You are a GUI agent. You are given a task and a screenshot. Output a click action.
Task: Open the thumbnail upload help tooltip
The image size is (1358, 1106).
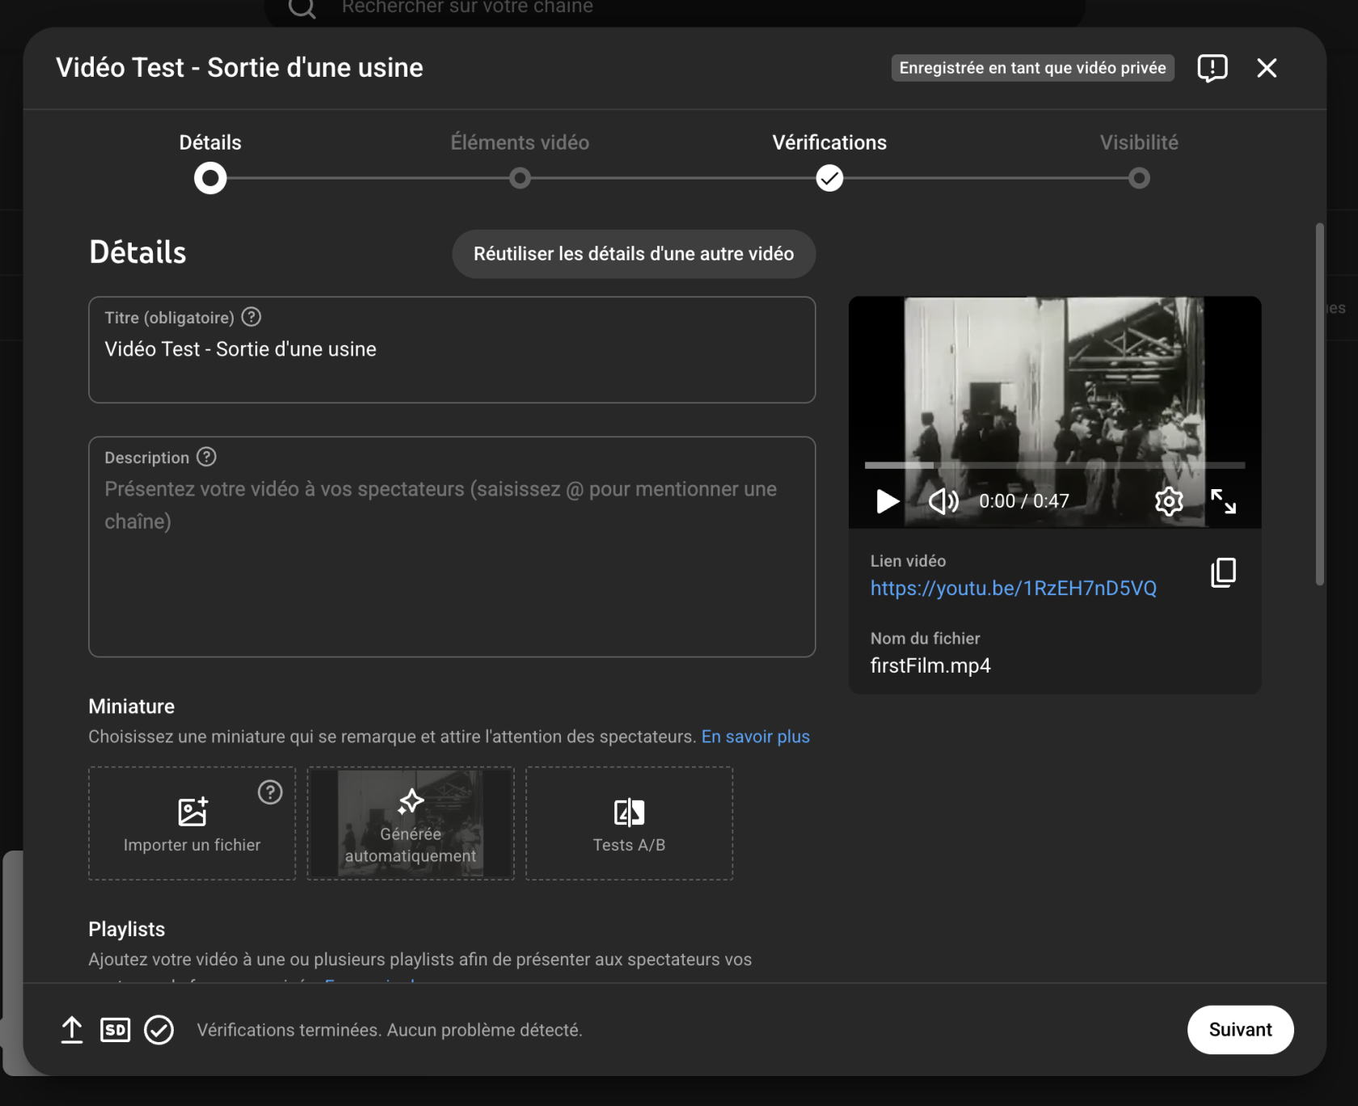(269, 792)
